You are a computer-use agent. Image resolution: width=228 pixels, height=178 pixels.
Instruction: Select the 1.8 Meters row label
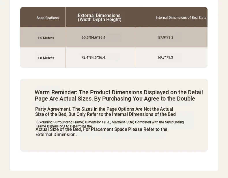[x=46, y=58]
